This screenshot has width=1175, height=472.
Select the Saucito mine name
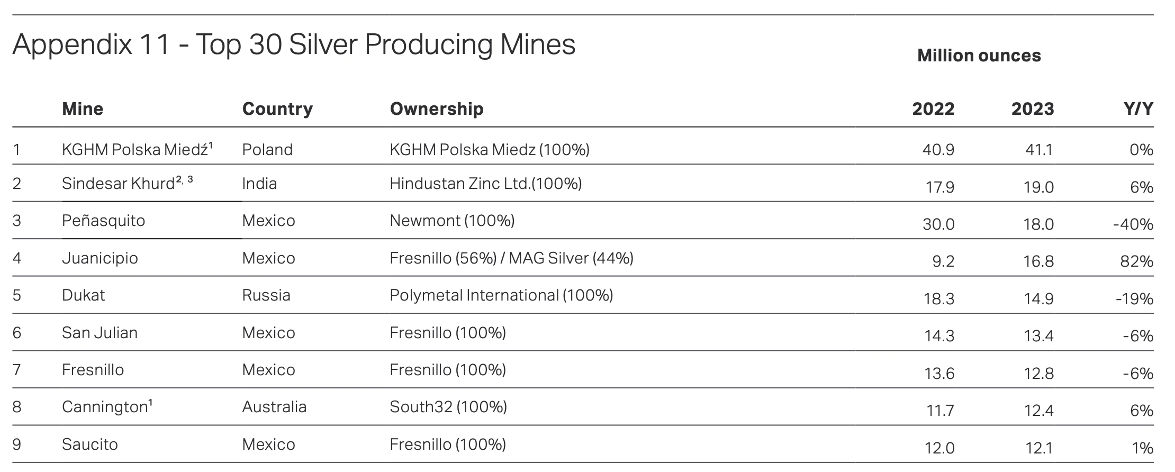pyautogui.click(x=89, y=444)
